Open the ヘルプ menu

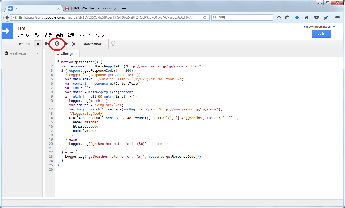pyautogui.click(x=100, y=35)
